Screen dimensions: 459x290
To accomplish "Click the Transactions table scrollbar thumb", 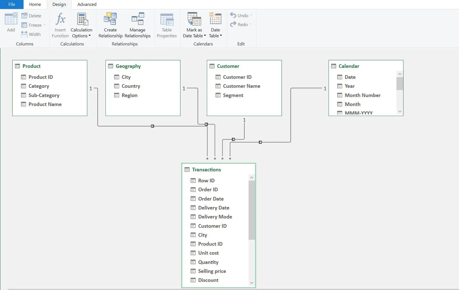I will click(x=252, y=210).
